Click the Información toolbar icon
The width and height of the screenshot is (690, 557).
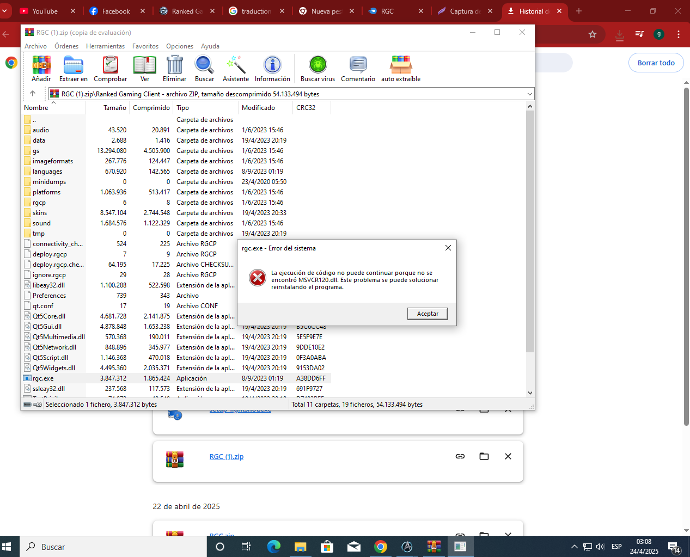(x=272, y=69)
